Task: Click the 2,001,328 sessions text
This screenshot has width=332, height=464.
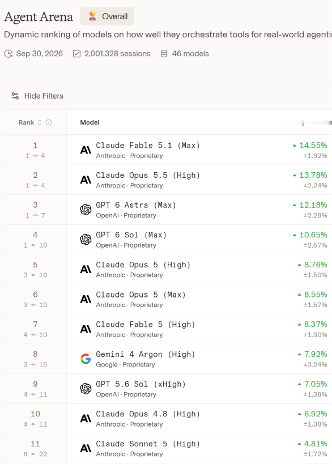Action: (x=117, y=54)
